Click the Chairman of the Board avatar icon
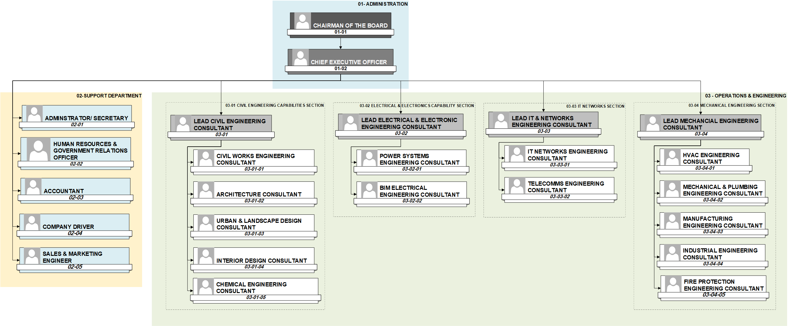Screen dimensions: 789x326 302,21
